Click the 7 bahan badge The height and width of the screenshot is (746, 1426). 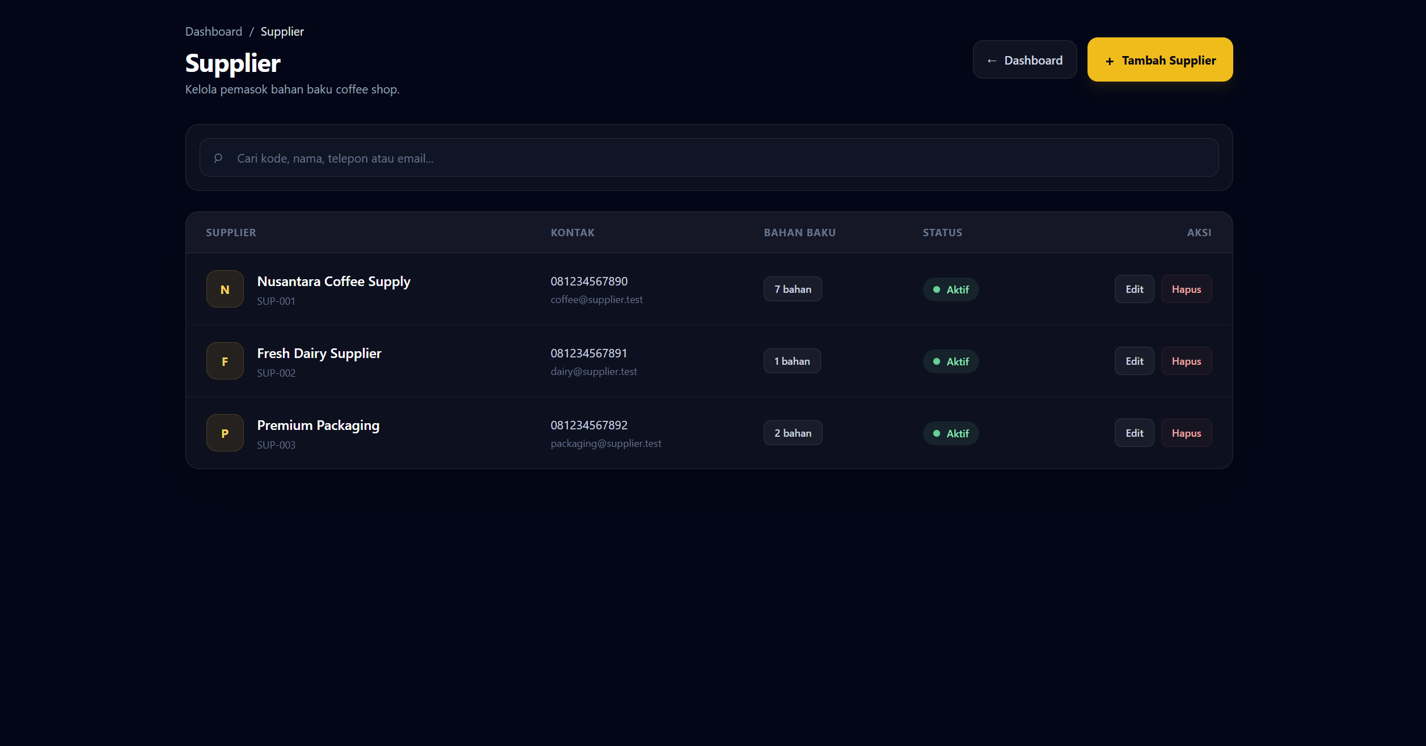(793, 289)
